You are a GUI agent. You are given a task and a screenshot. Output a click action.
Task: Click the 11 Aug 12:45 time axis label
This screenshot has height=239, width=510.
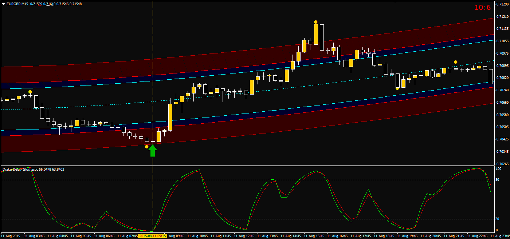(x=244, y=236)
